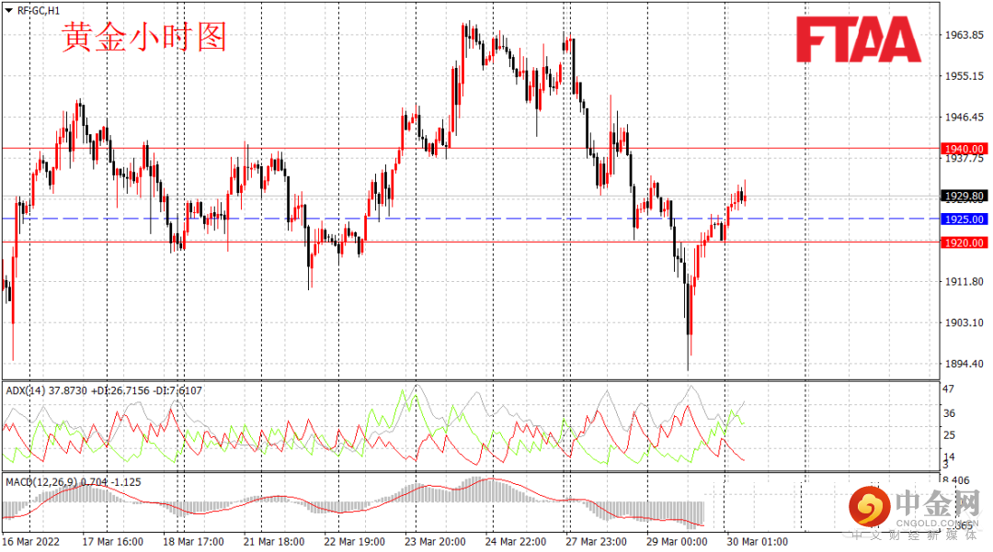993x552 pixels.
Task: Click the ADX scale value 47
Action: [x=948, y=389]
